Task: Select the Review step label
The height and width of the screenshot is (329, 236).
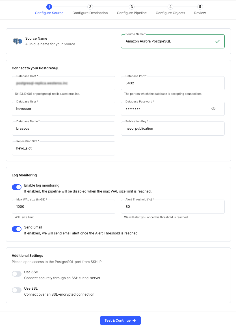Action: pyautogui.click(x=200, y=13)
